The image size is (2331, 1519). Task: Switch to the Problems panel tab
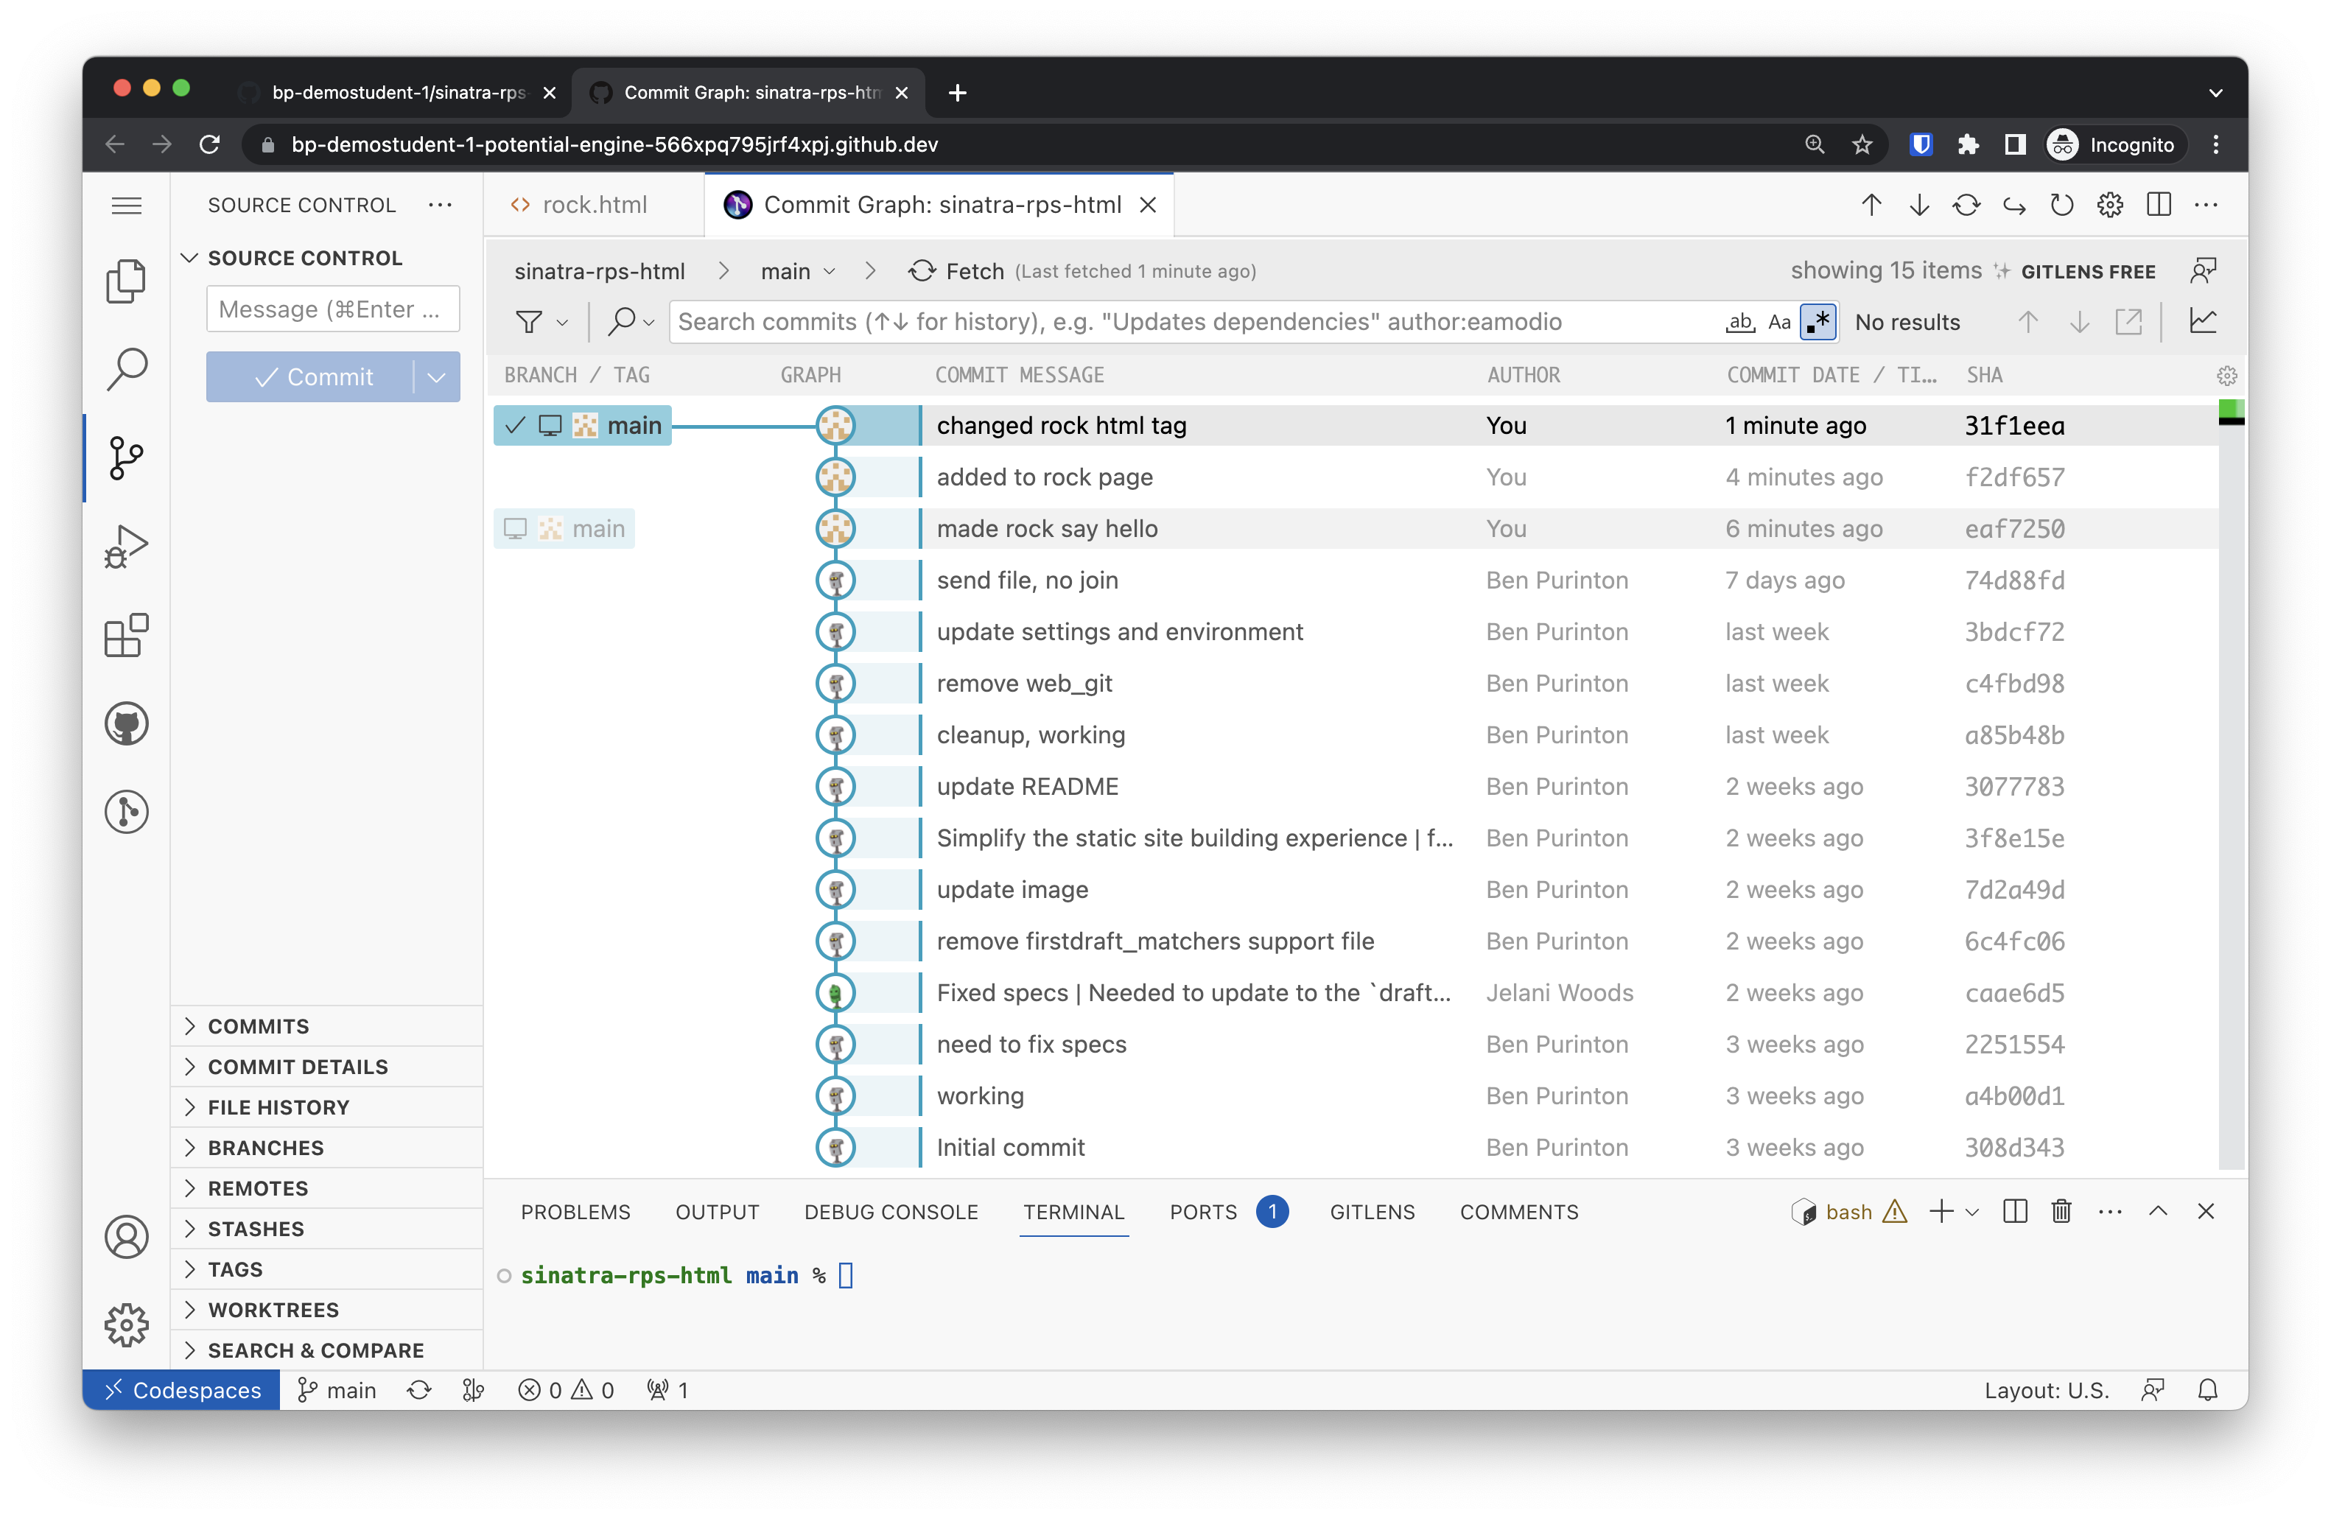(x=575, y=1213)
